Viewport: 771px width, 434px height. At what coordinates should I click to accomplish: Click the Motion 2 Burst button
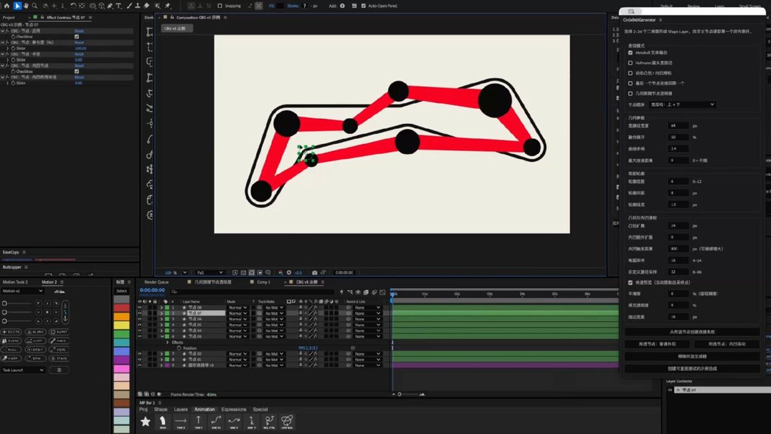pos(60,331)
